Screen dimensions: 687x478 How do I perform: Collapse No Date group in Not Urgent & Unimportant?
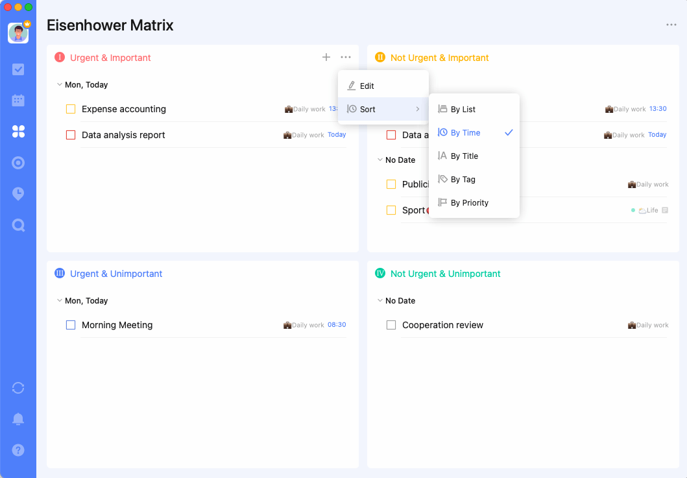click(380, 301)
